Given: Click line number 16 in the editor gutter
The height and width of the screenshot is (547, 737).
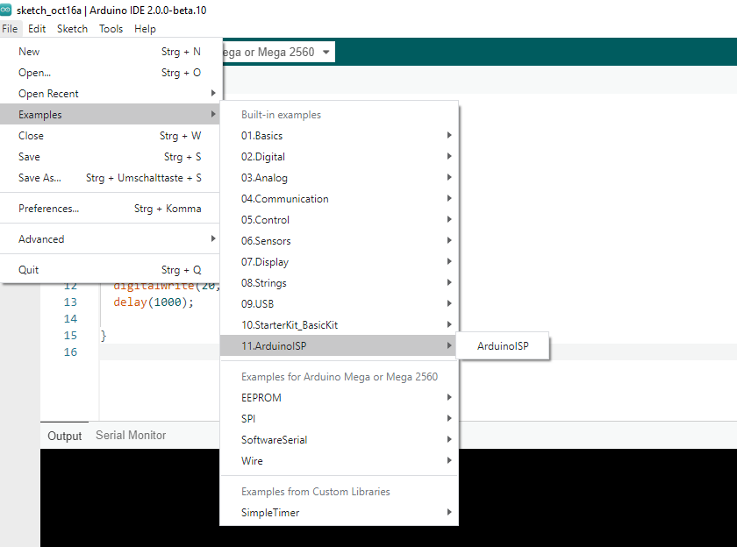Looking at the screenshot, I should coord(70,352).
